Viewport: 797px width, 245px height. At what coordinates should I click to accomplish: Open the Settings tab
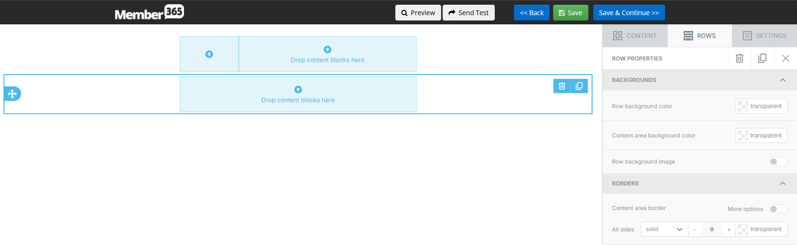pos(764,36)
